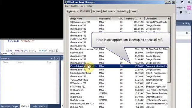Screen dimensions: 192x108
Task: Switch to the Services tab
Action: pyautogui.click(x=96, y=11)
